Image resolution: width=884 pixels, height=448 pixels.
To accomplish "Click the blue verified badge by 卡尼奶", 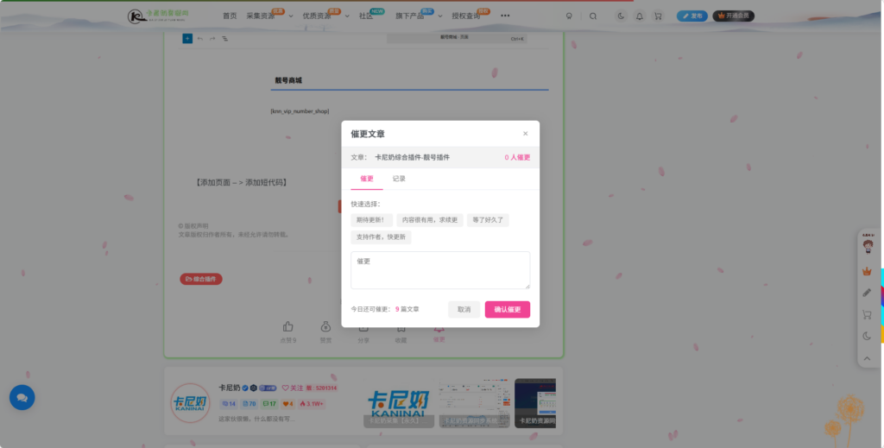I will pyautogui.click(x=245, y=388).
